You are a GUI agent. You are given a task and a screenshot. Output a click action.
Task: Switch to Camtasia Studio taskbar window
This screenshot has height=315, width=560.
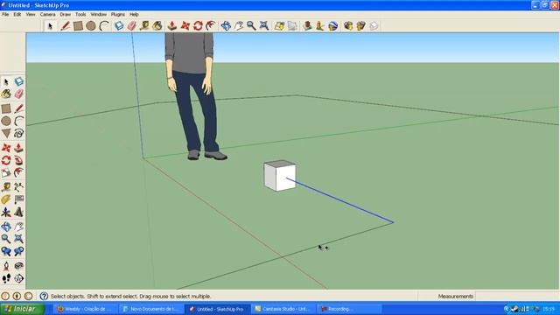pyautogui.click(x=283, y=309)
